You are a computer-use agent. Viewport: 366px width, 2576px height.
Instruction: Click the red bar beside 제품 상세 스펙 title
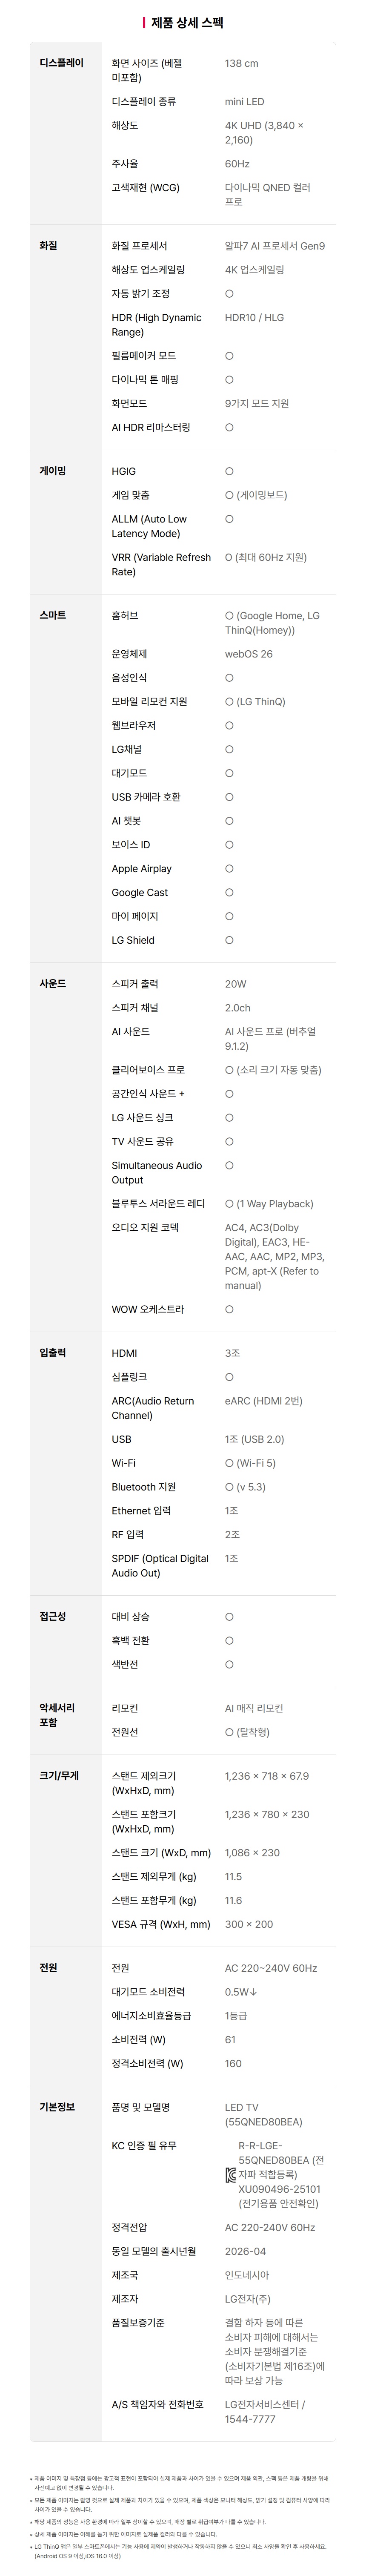(x=144, y=22)
